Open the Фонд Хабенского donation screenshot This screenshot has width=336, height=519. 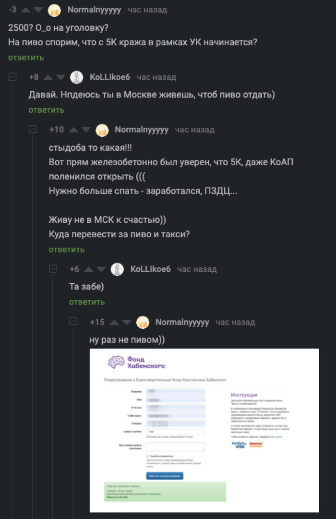tap(204, 430)
